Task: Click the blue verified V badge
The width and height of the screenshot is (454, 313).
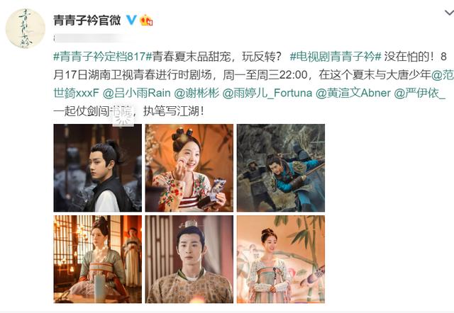Action: pos(131,20)
